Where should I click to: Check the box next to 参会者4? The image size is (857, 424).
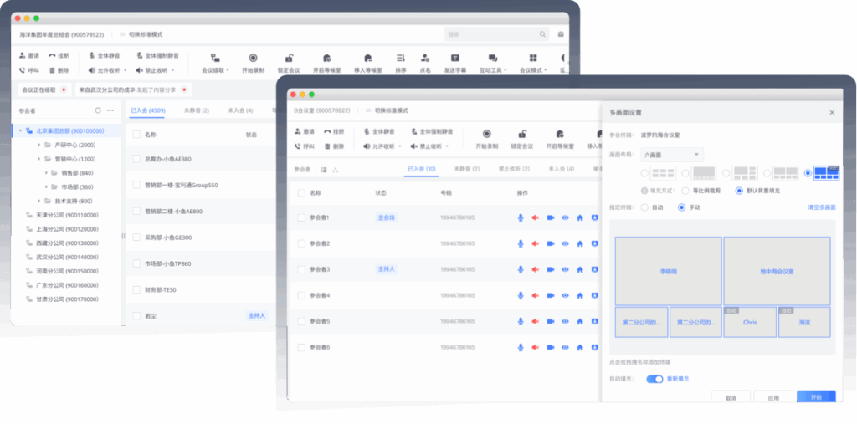(x=300, y=295)
